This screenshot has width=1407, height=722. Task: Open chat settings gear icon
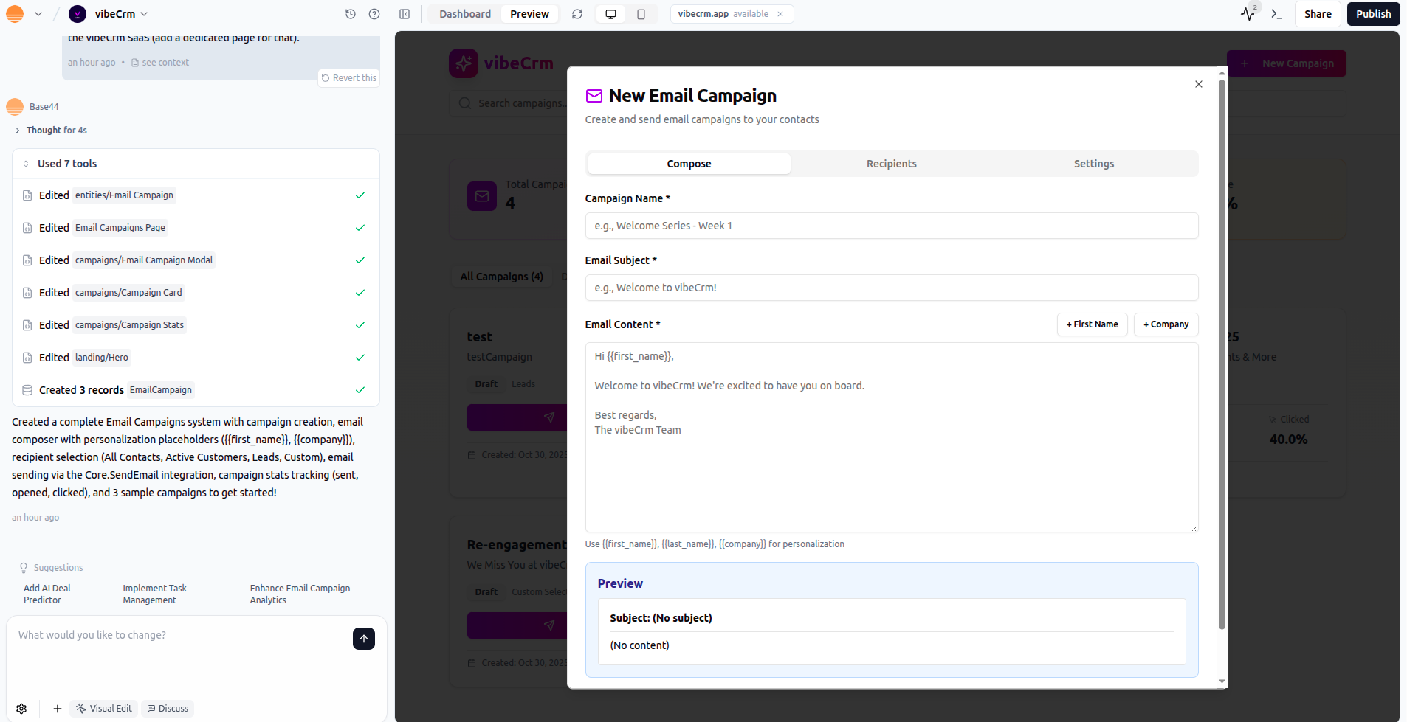point(21,709)
